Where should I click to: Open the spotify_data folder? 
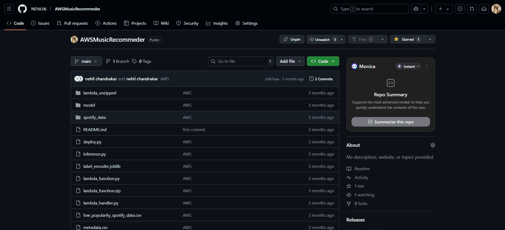point(94,117)
